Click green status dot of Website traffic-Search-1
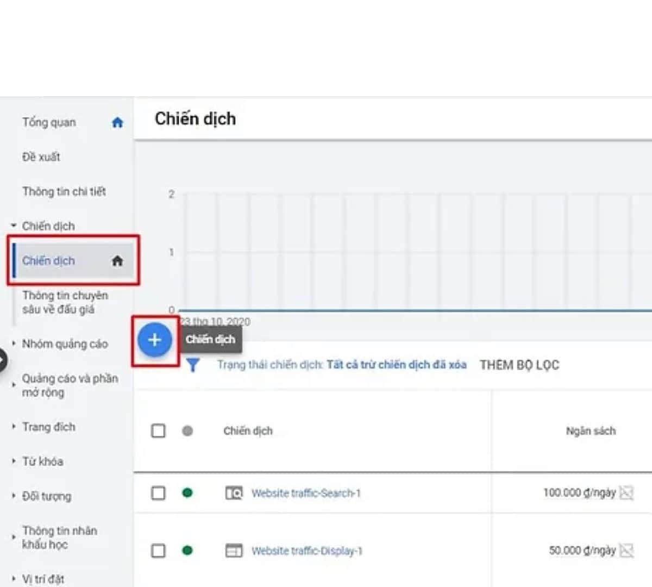652x587 pixels. (x=187, y=493)
